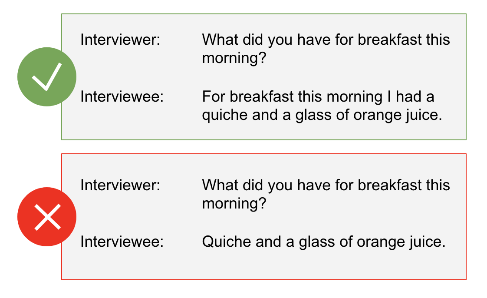Click "glass" in the green-bordered box
The image size is (487, 298).
(313, 115)
